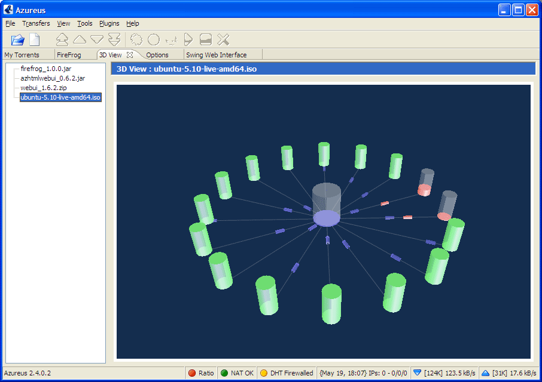Open the File menu
The height and width of the screenshot is (382, 542).
coord(10,23)
